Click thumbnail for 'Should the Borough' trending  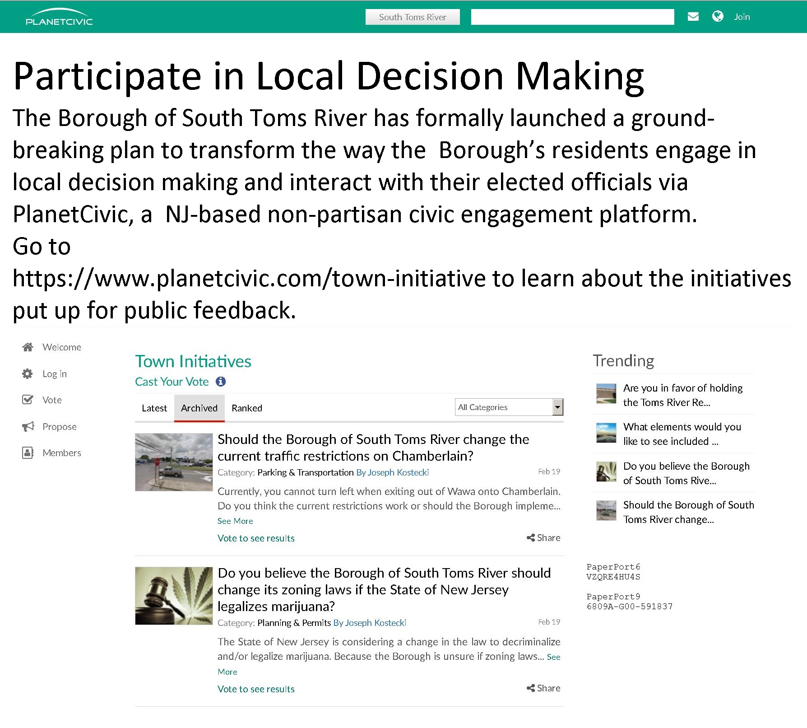click(606, 510)
